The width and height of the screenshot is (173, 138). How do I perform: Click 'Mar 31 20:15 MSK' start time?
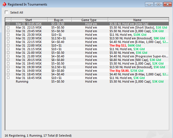tap(29, 60)
